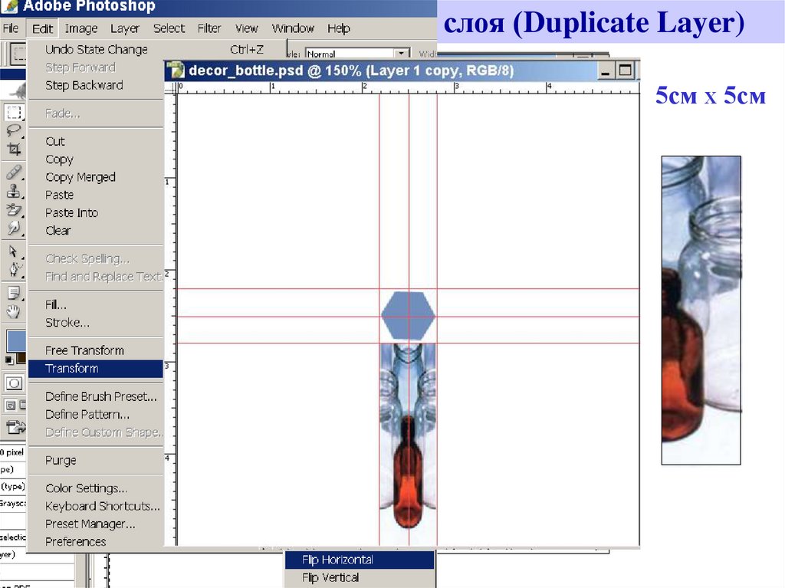This screenshot has width=785, height=588.
Task: Choose Fill... in Edit menu
Action: click(x=96, y=304)
